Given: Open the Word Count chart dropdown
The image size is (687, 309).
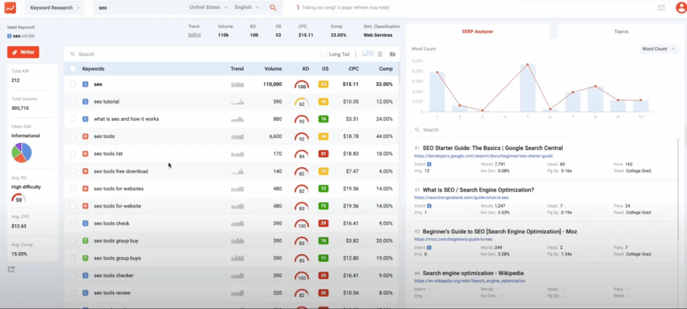Looking at the screenshot, I should pyautogui.click(x=658, y=49).
